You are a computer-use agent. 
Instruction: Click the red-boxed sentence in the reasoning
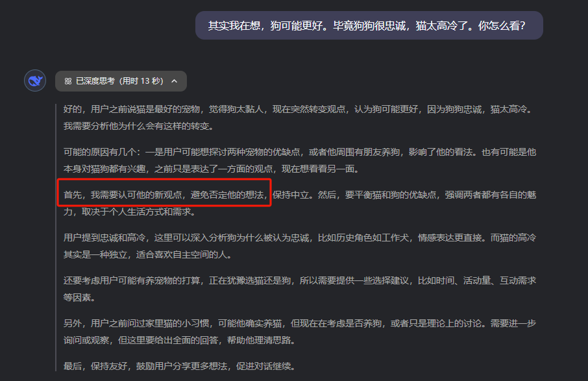click(164, 193)
